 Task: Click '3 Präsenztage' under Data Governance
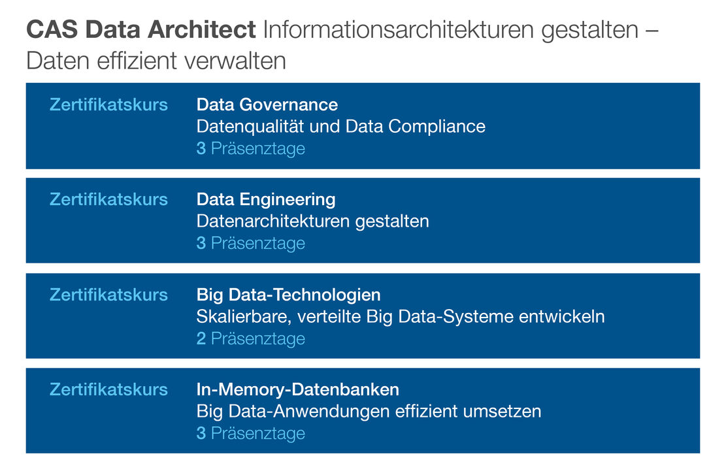tap(250, 148)
